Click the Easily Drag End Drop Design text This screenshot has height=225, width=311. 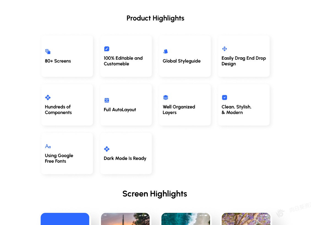[x=244, y=61]
